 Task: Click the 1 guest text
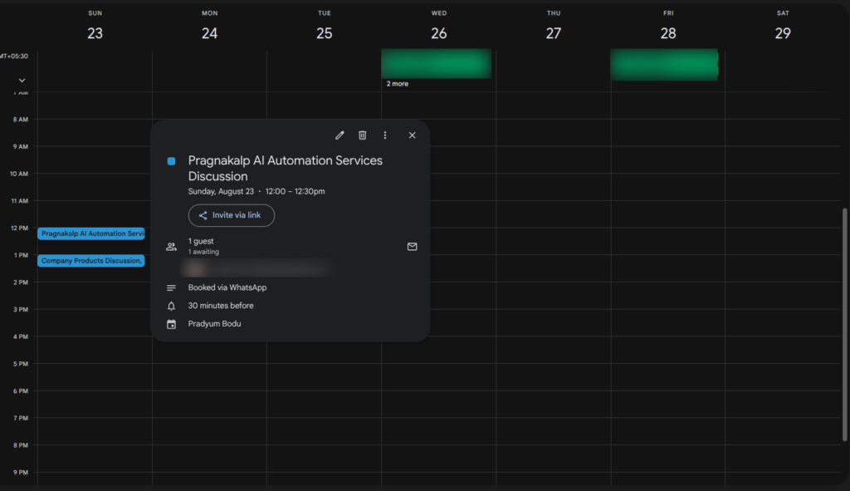click(x=201, y=241)
